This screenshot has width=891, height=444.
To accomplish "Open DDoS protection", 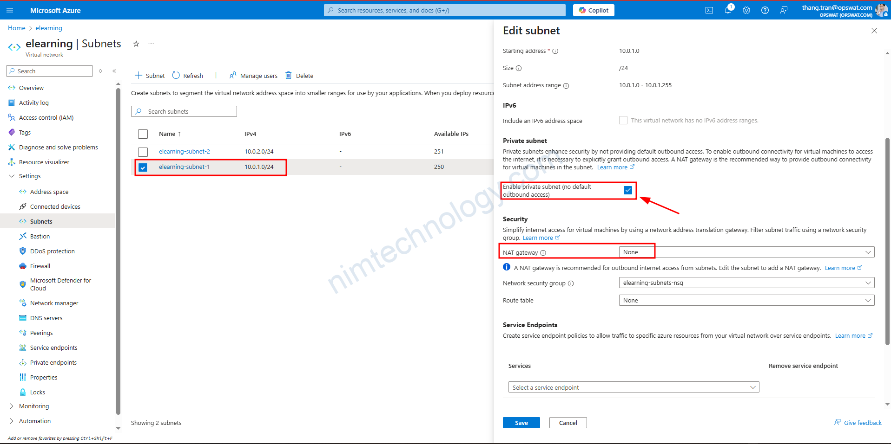I will click(x=52, y=251).
